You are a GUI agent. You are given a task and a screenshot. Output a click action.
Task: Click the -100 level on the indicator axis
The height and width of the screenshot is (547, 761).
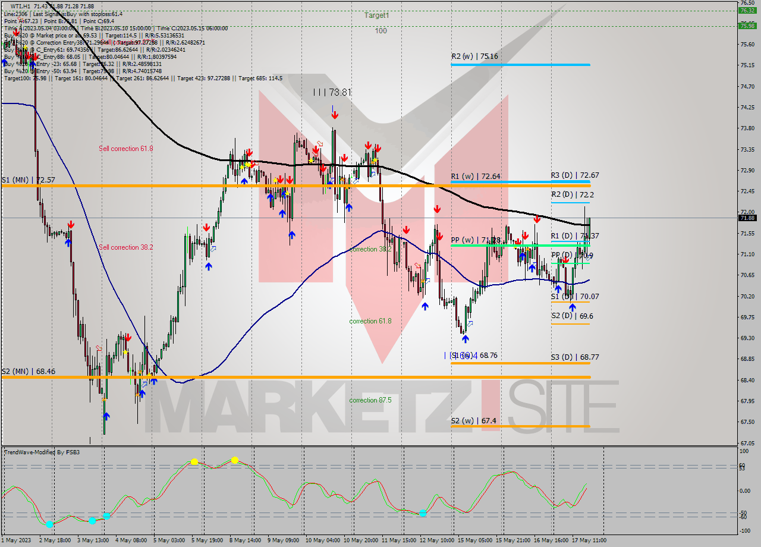pos(744,530)
